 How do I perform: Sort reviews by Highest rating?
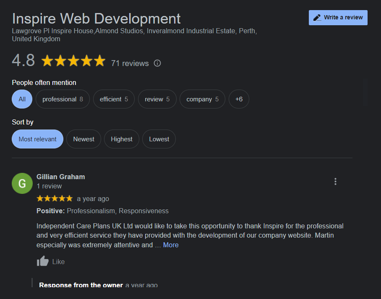tap(122, 139)
